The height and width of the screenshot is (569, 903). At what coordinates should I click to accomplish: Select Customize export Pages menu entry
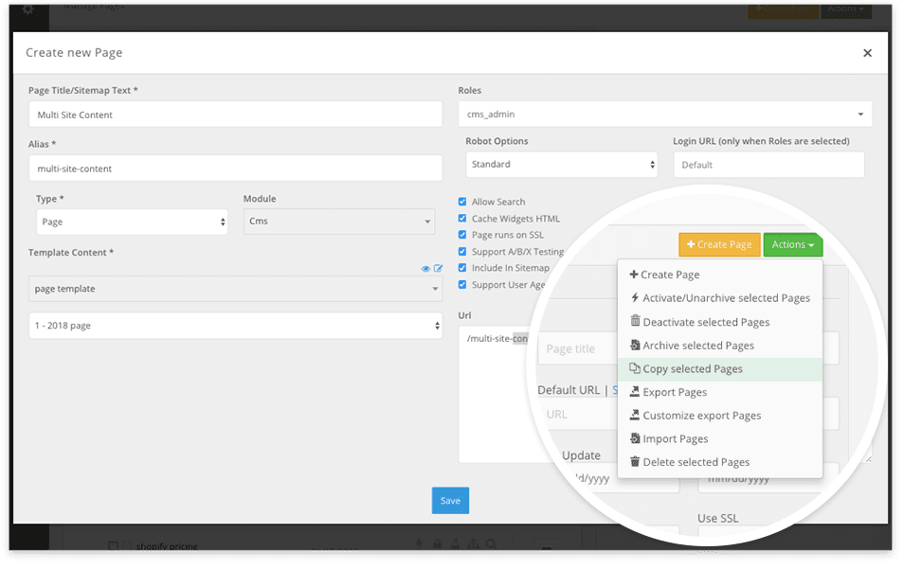pos(701,416)
